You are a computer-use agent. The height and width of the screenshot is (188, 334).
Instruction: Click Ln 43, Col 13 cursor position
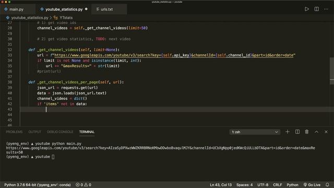221,184
